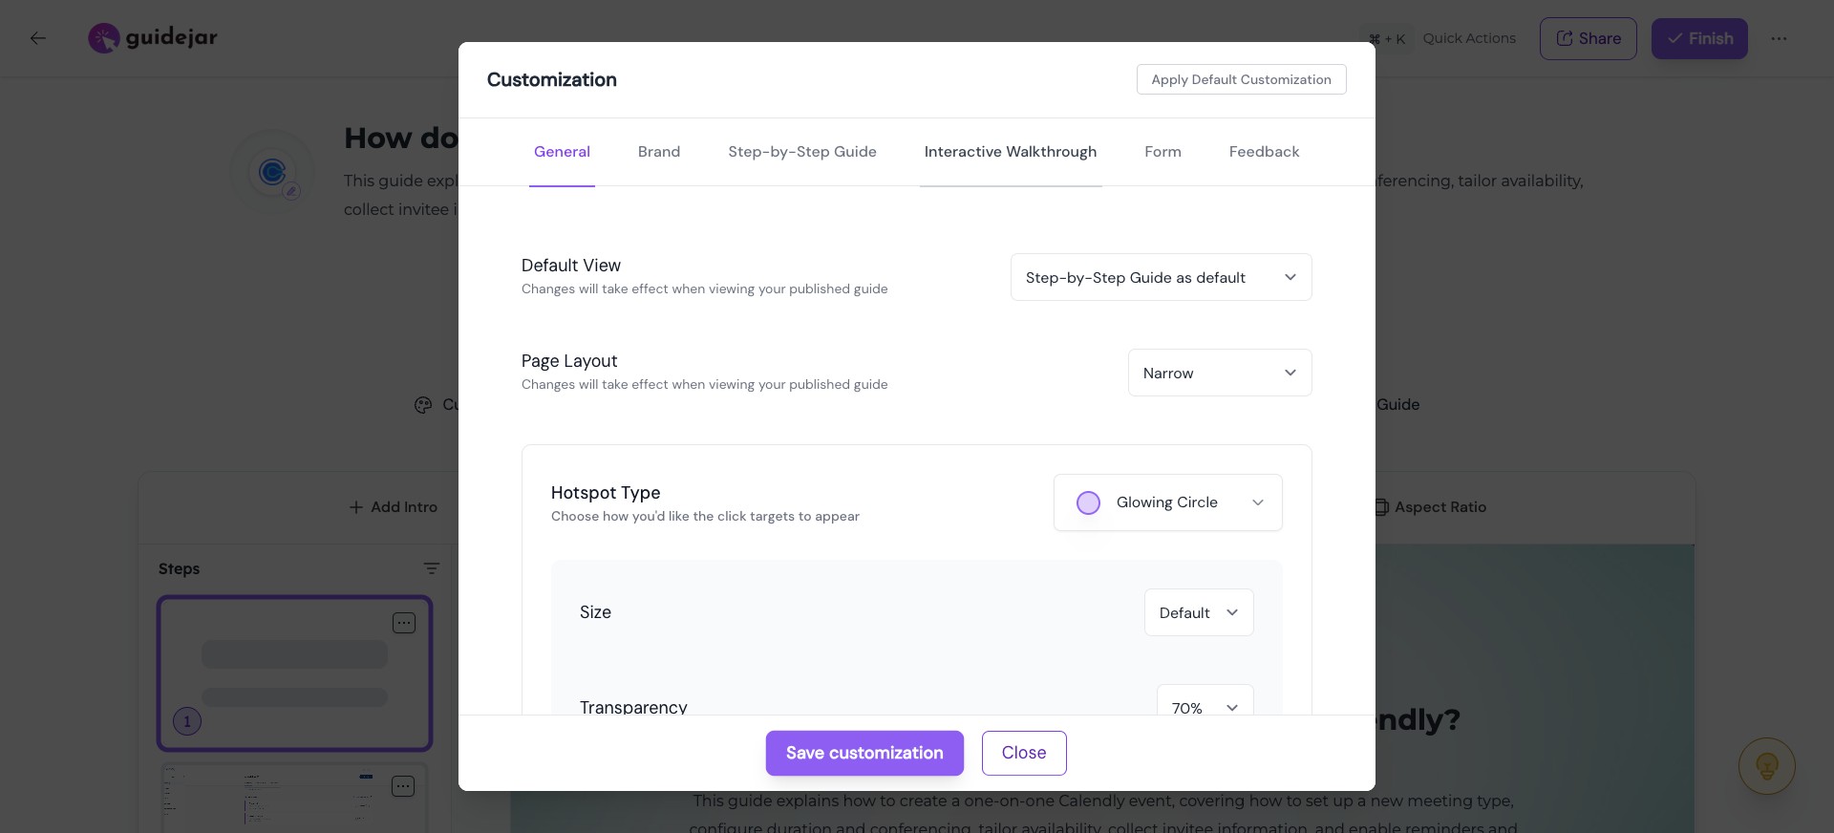Click the back arrow icon
The height and width of the screenshot is (833, 1834).
coord(38,38)
